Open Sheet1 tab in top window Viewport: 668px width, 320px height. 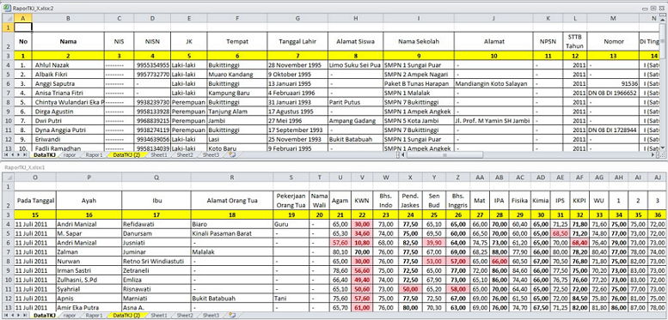point(159,155)
